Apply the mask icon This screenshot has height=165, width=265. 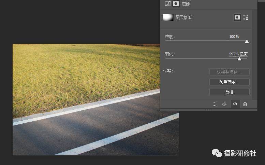coord(224,104)
